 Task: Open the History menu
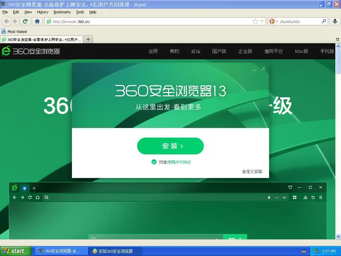[43, 12]
